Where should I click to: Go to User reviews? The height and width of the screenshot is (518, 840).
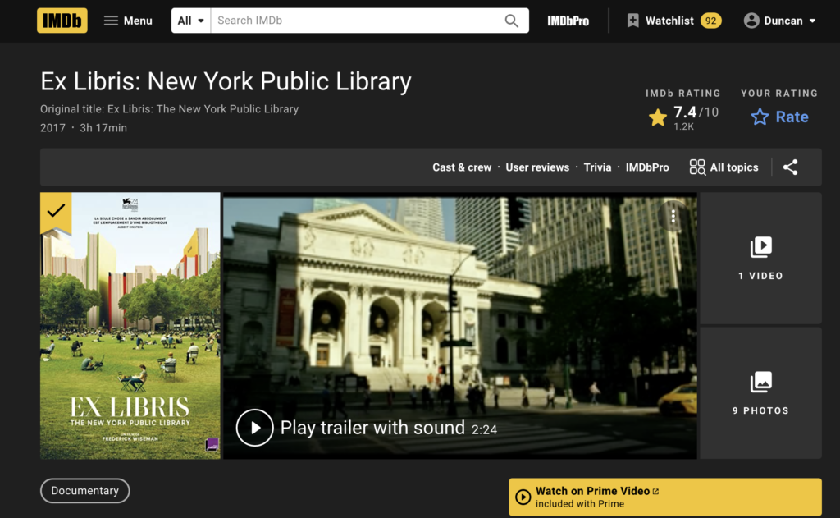pos(537,167)
